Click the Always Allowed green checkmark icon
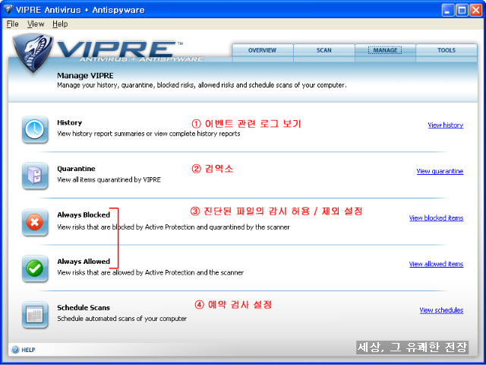This screenshot has height=365, width=486. [35, 268]
